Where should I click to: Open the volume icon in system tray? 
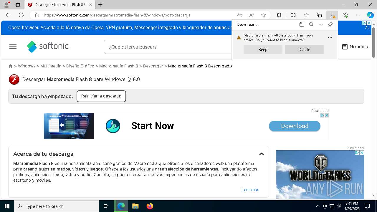(339, 206)
